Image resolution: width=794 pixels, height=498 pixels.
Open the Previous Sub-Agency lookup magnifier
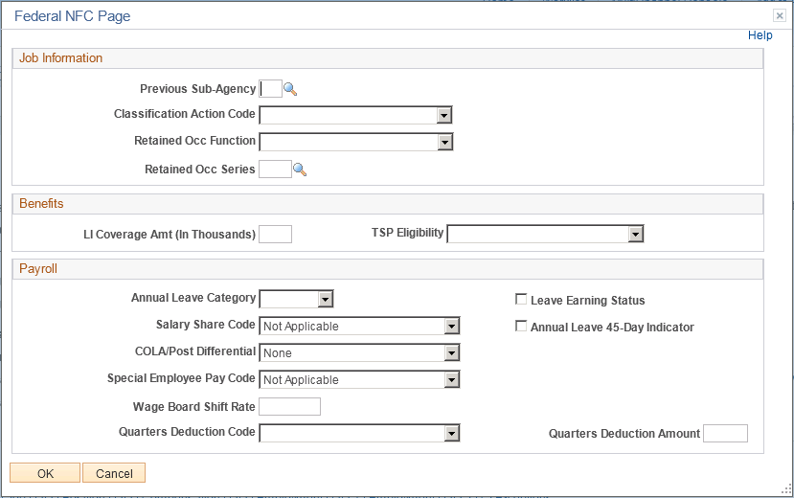290,90
